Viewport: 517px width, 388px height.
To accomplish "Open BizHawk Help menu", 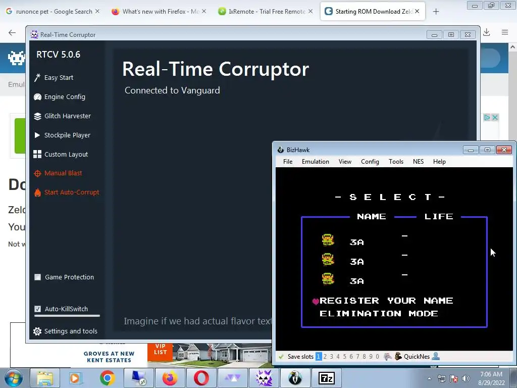I will click(x=440, y=162).
